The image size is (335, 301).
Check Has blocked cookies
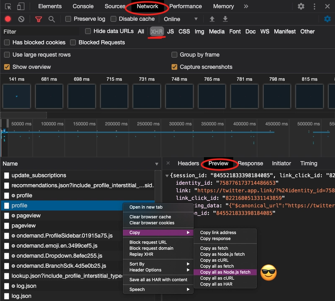7,42
